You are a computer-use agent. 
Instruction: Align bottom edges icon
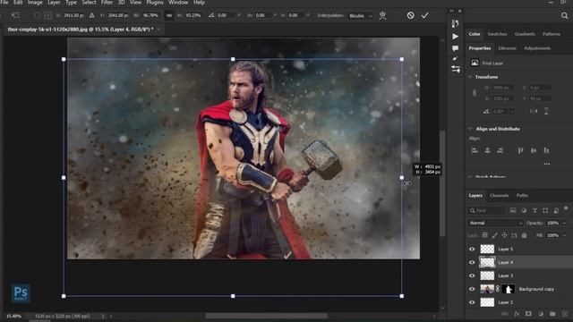coord(546,150)
